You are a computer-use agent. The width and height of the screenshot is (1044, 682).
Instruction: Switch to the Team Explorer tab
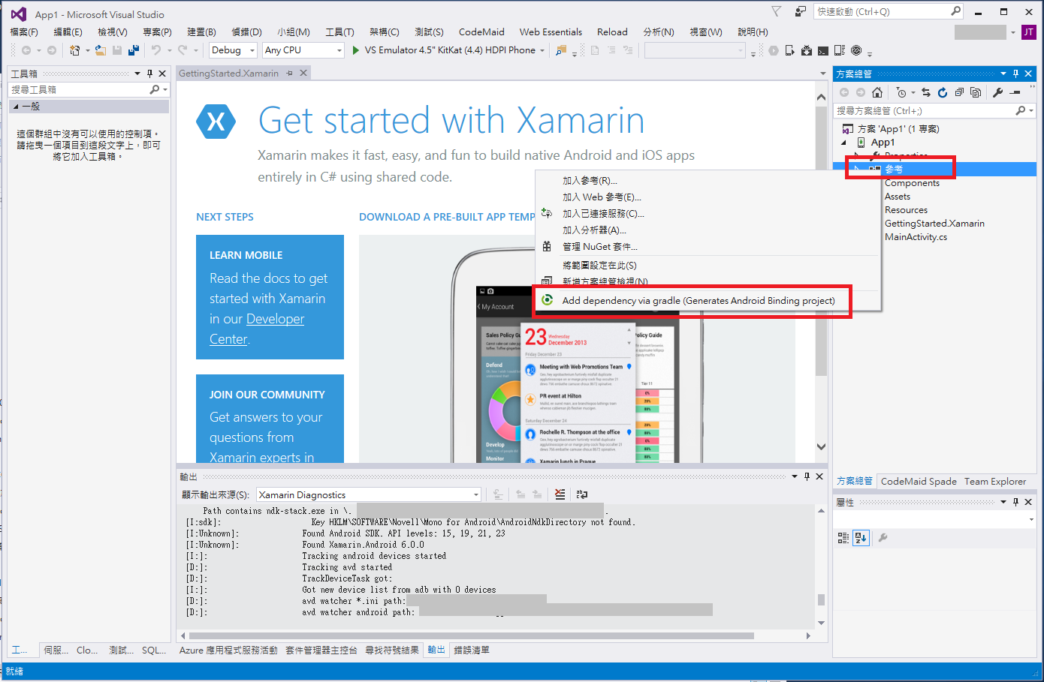995,482
